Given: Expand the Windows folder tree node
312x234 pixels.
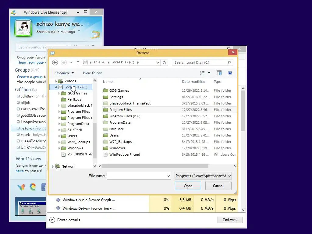Looking at the screenshot, I should pos(59,148).
